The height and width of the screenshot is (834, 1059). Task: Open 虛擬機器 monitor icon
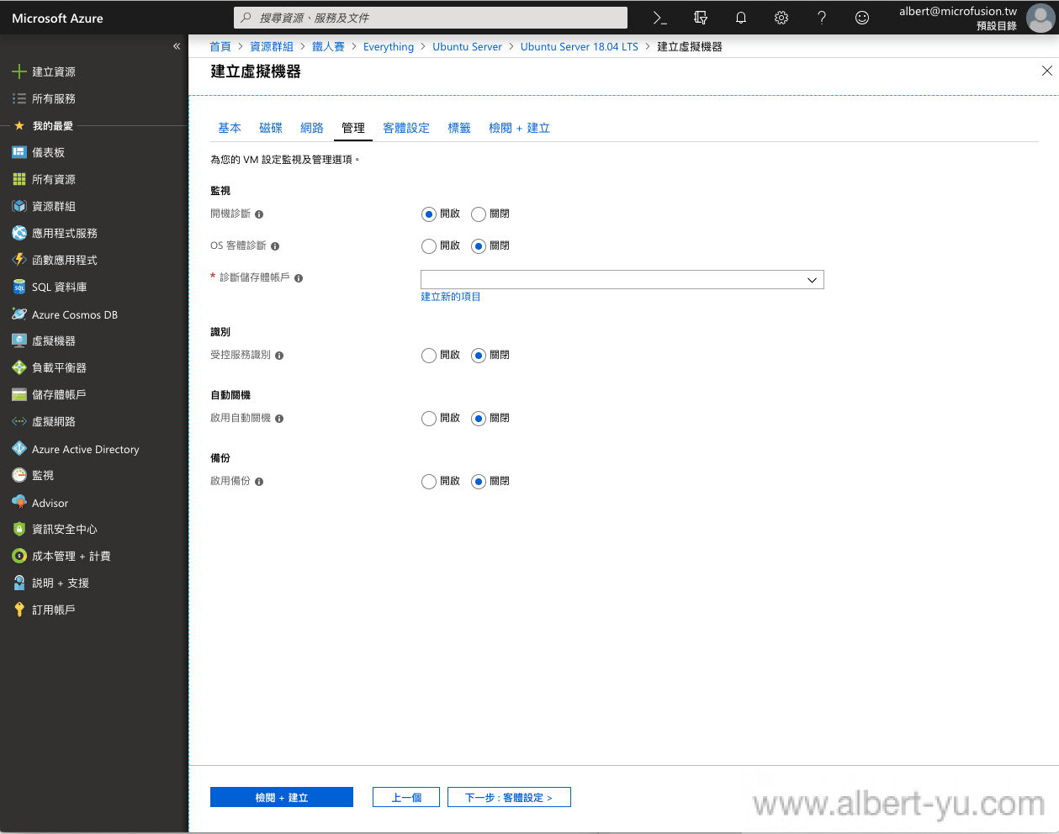pos(19,340)
